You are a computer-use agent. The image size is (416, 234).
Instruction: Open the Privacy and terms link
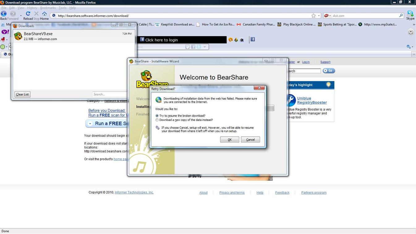[x=232, y=193]
